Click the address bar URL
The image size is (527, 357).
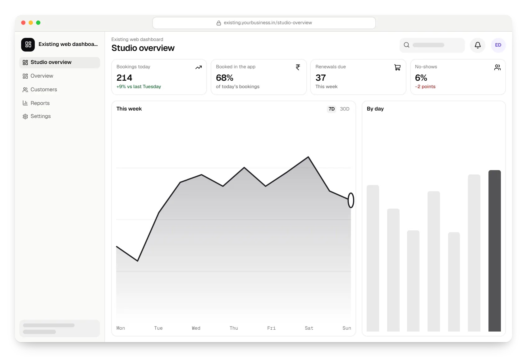[x=268, y=23]
